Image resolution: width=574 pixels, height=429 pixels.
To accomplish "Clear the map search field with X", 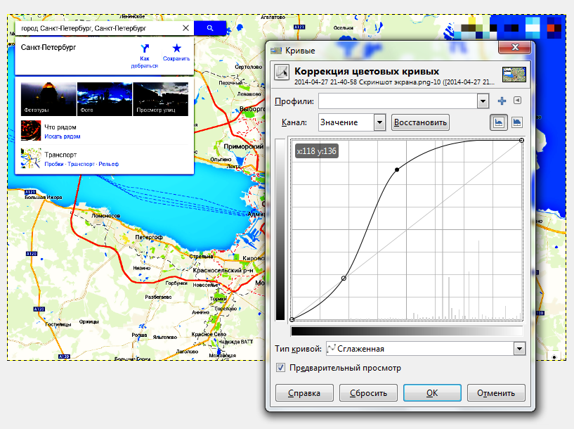I will 185,28.
